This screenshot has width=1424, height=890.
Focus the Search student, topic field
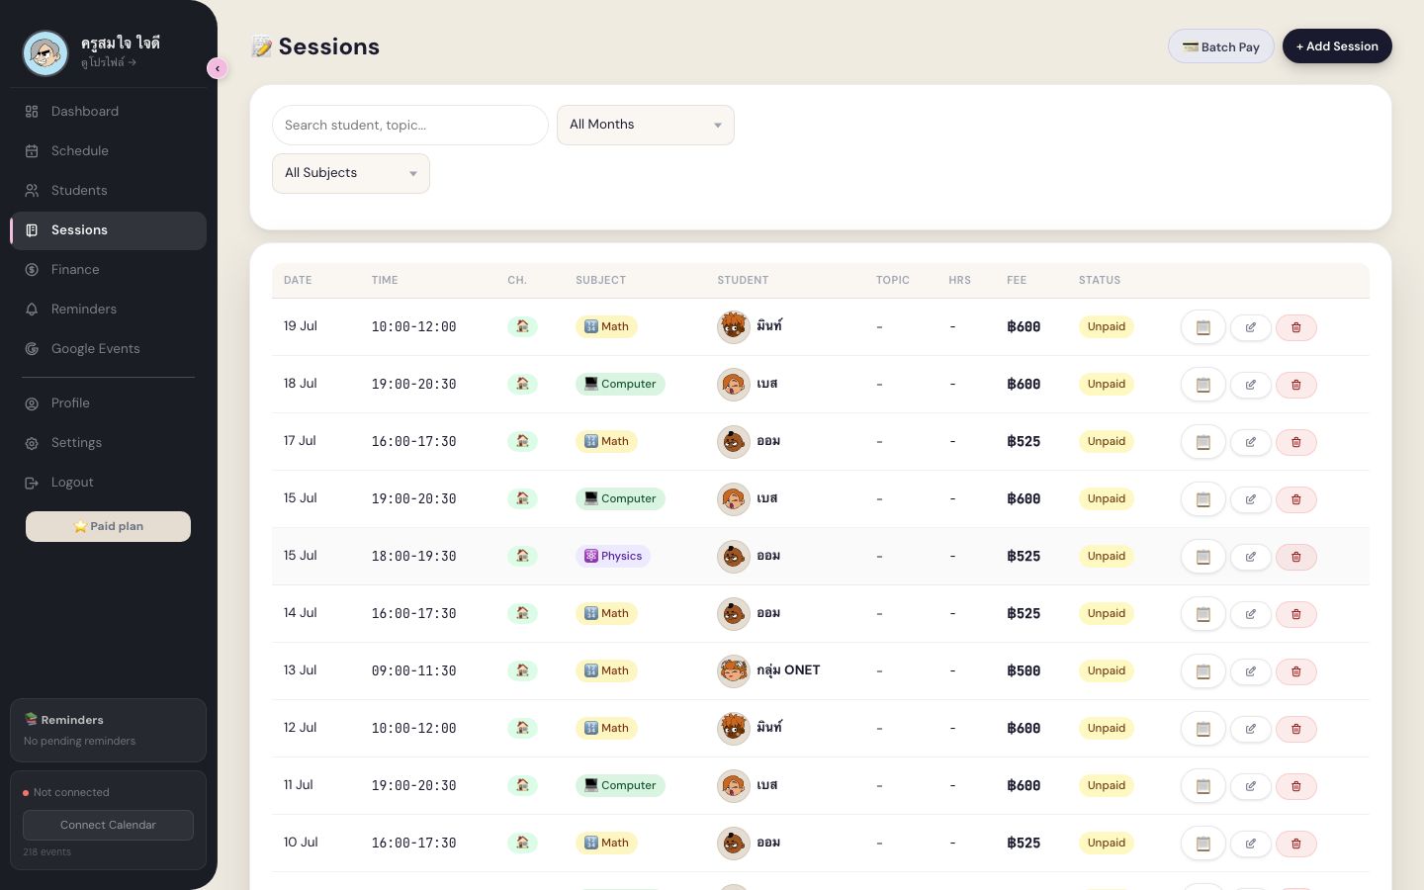[x=409, y=125]
